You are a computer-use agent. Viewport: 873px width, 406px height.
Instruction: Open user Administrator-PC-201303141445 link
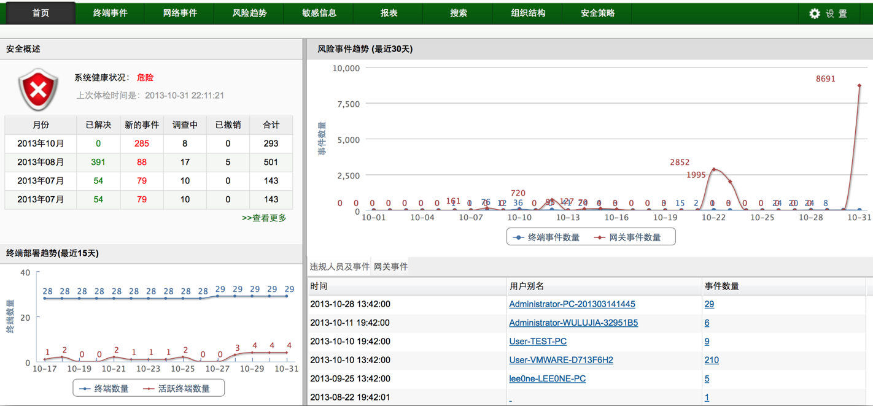(x=572, y=304)
